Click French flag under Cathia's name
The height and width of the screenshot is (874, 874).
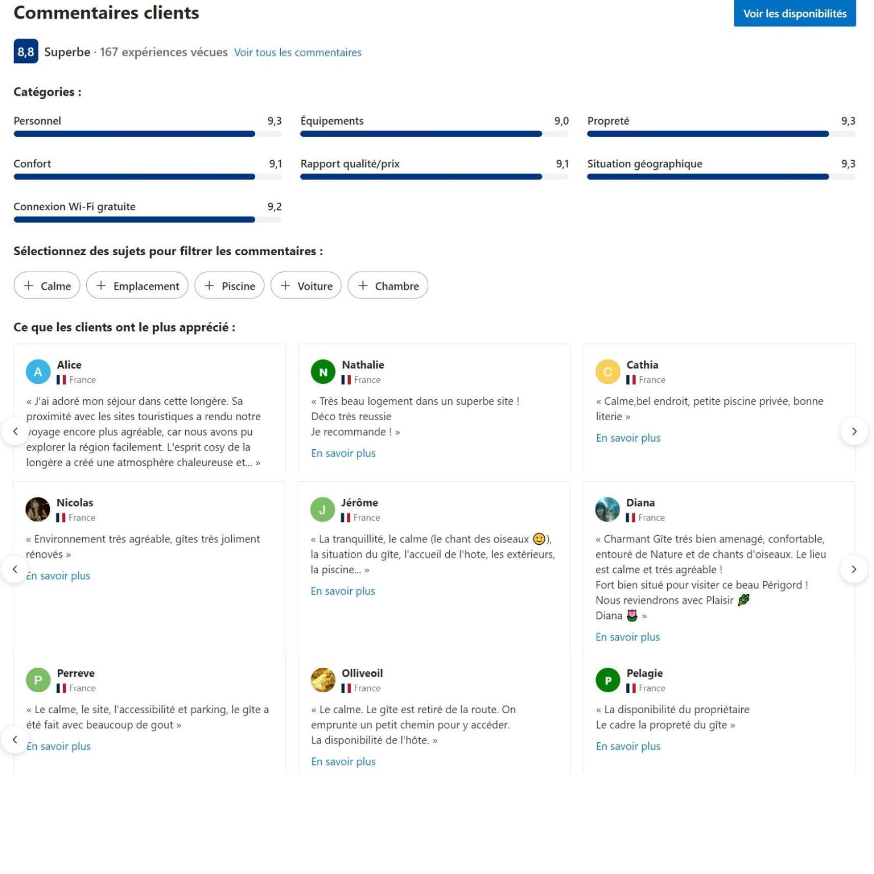(x=631, y=380)
